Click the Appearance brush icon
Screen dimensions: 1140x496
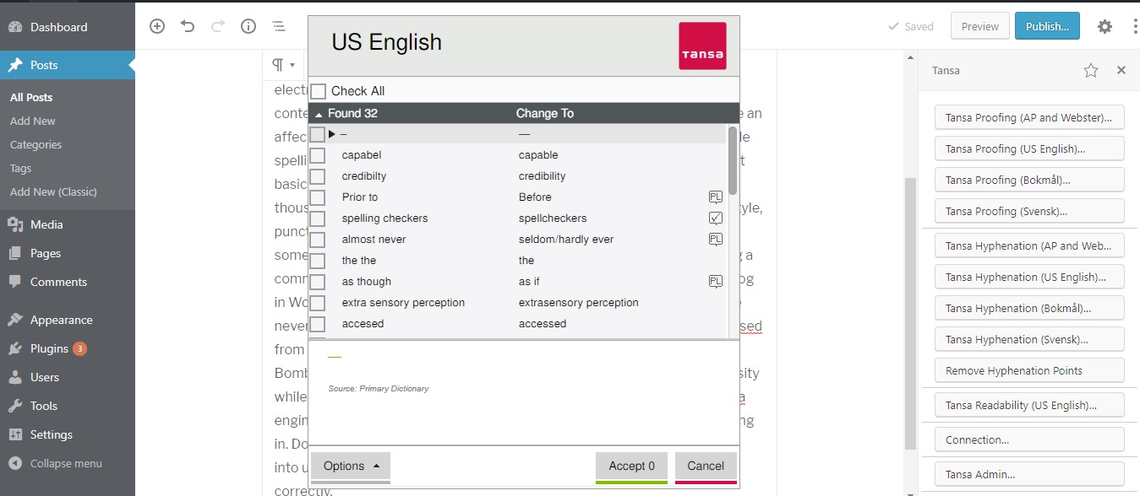click(x=15, y=320)
